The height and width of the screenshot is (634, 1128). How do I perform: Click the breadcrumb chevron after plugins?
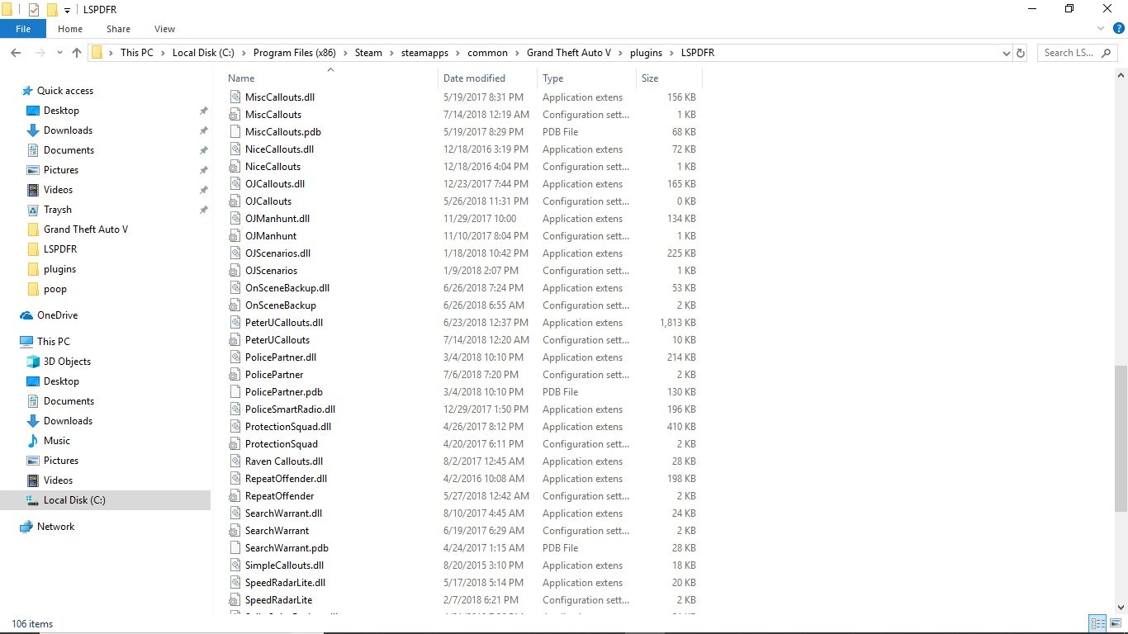pos(672,53)
